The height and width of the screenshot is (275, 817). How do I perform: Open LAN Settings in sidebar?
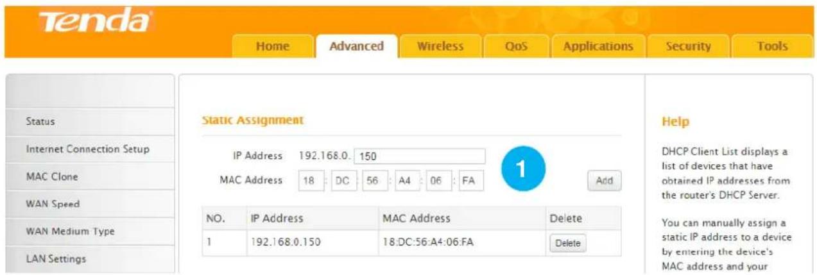click(89, 259)
